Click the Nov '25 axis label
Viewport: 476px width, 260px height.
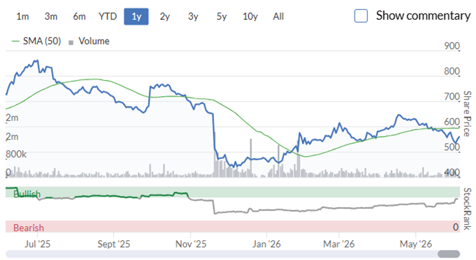pos(190,244)
